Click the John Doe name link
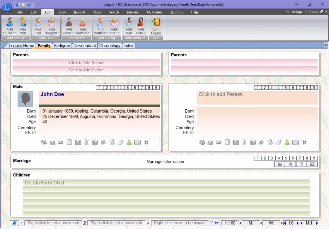Image resolution: width=329 pixels, height=229 pixels. tap(52, 94)
